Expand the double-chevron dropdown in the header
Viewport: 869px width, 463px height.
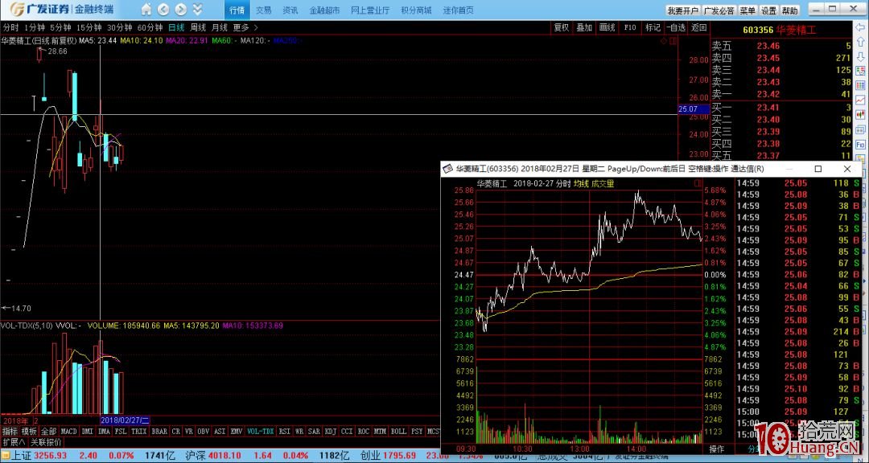197,10
